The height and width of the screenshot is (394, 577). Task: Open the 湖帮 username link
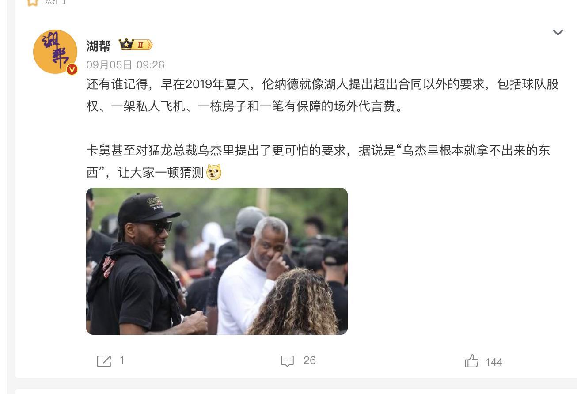pos(99,46)
